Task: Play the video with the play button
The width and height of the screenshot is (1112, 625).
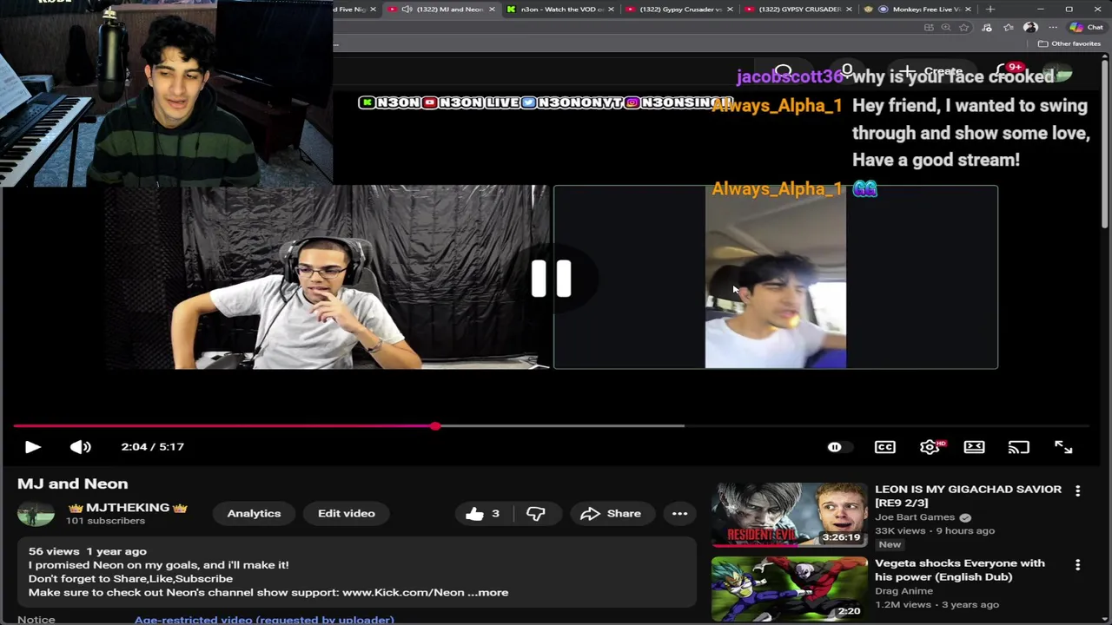Action: point(32,447)
